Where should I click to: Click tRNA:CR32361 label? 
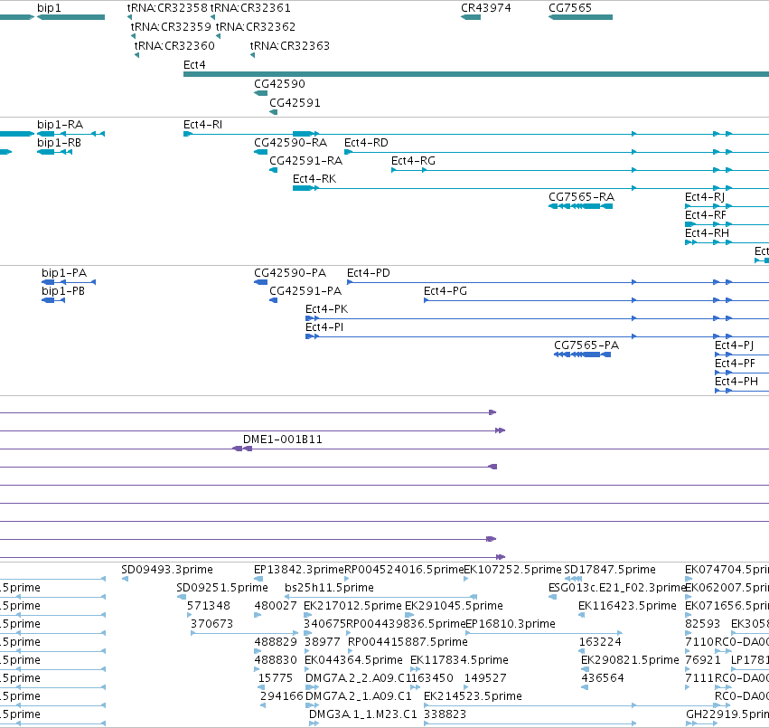coord(250,8)
